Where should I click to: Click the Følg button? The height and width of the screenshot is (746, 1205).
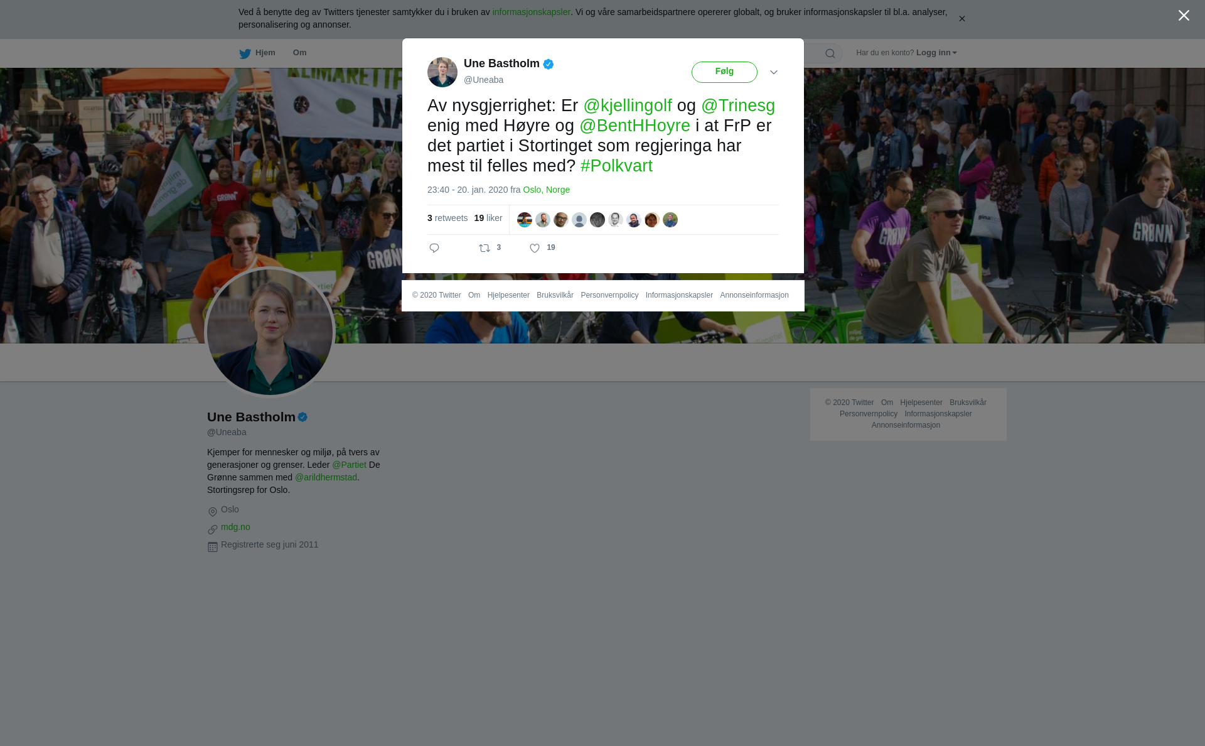point(724,72)
